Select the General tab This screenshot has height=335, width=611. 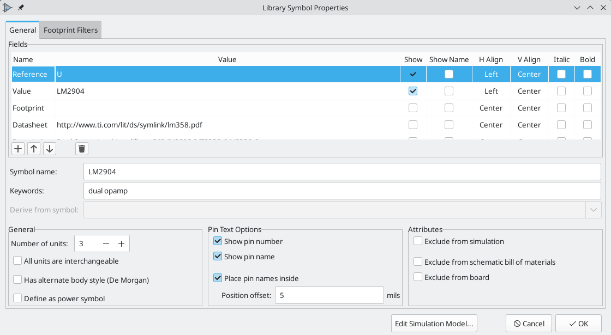coord(22,30)
